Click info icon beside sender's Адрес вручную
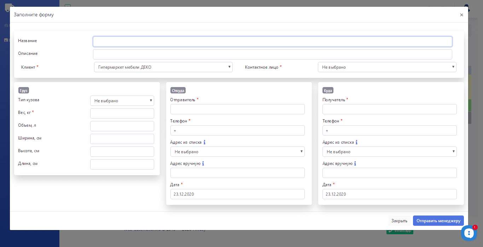Screen dimensions: 483x247 click(x=203, y=163)
